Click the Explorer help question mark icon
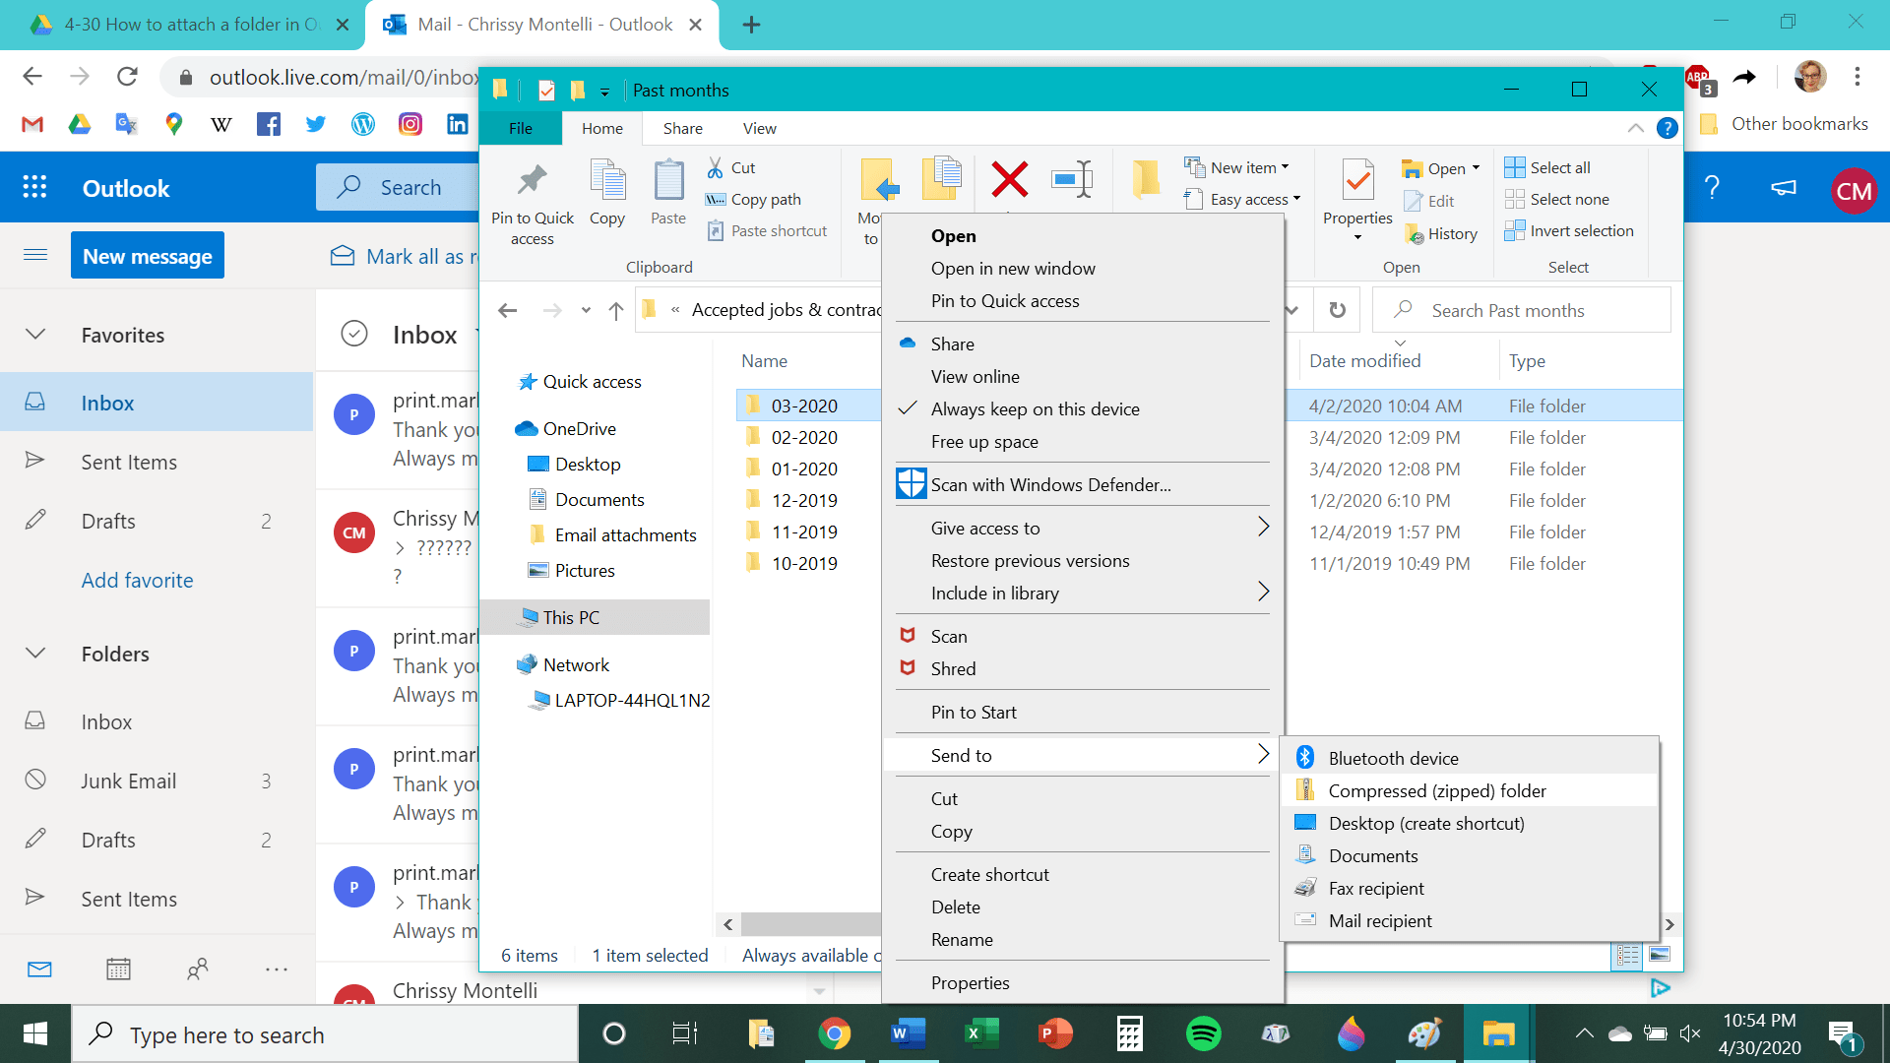Image resolution: width=1890 pixels, height=1063 pixels. point(1667,128)
